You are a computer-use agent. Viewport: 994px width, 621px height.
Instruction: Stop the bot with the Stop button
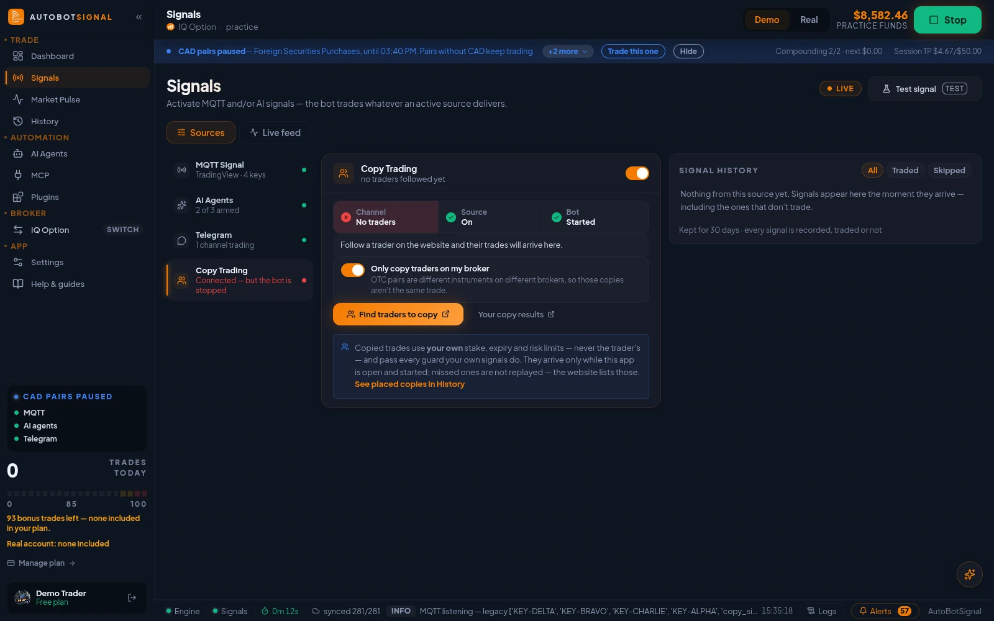click(x=947, y=20)
